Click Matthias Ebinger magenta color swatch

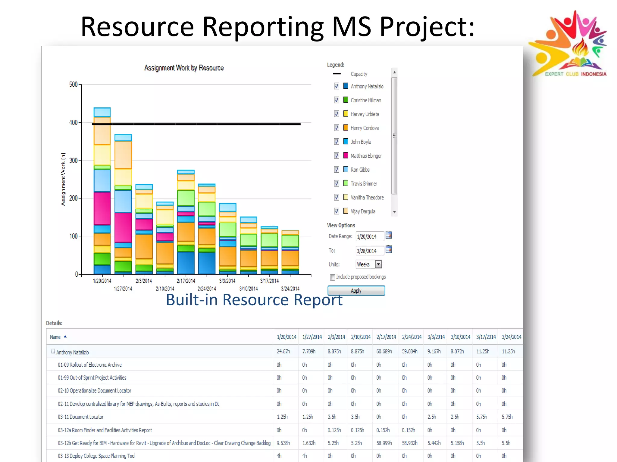(346, 155)
